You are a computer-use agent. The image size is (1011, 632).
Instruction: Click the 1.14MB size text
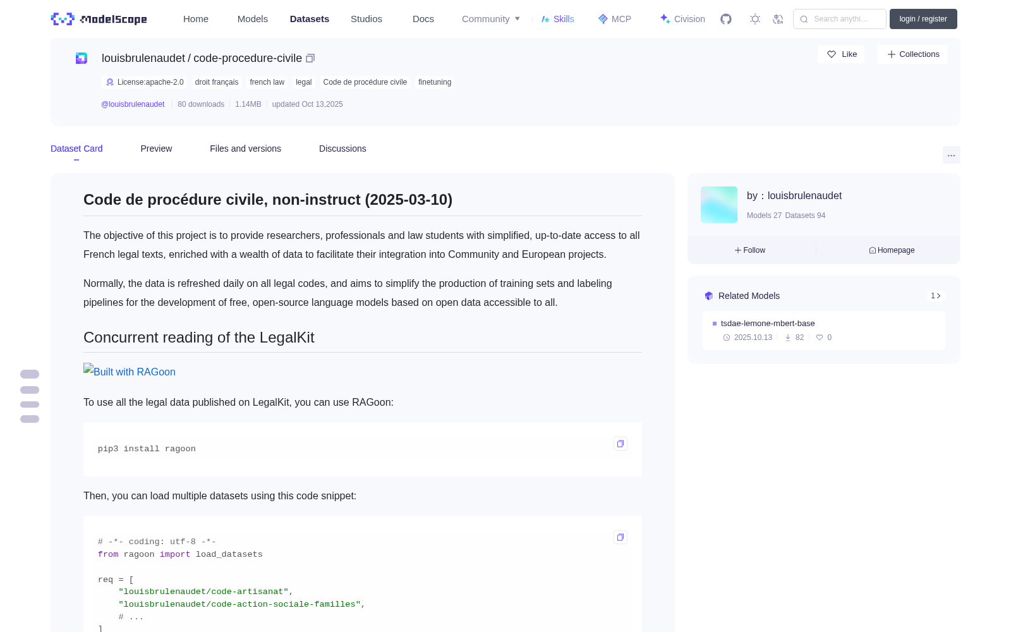coord(248,104)
